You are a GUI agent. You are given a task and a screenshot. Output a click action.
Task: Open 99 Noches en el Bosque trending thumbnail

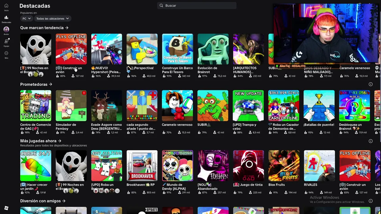tap(36, 49)
